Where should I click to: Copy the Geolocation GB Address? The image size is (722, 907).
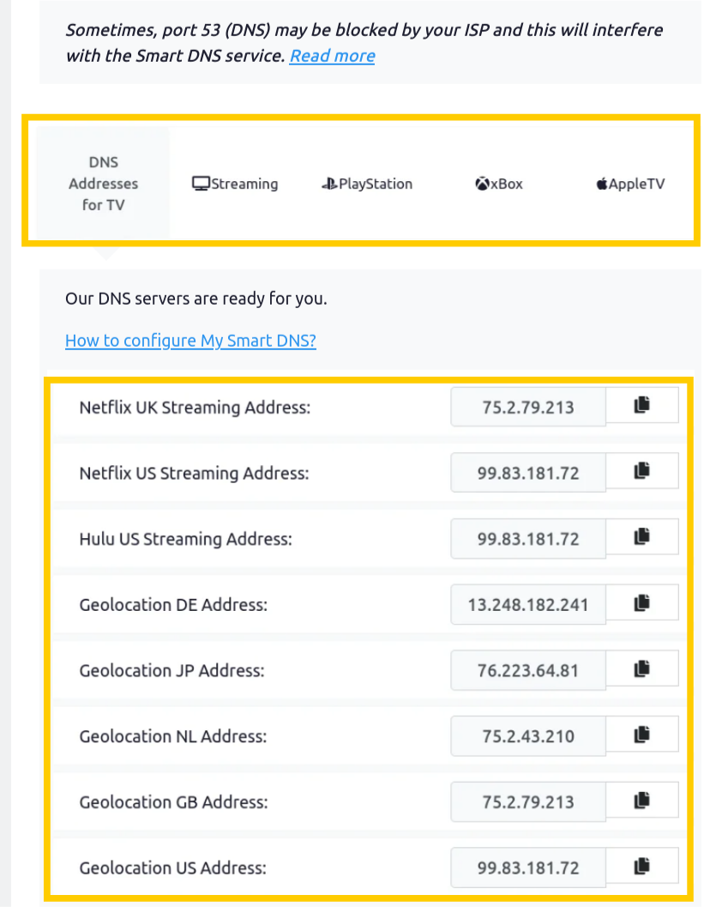click(x=641, y=801)
